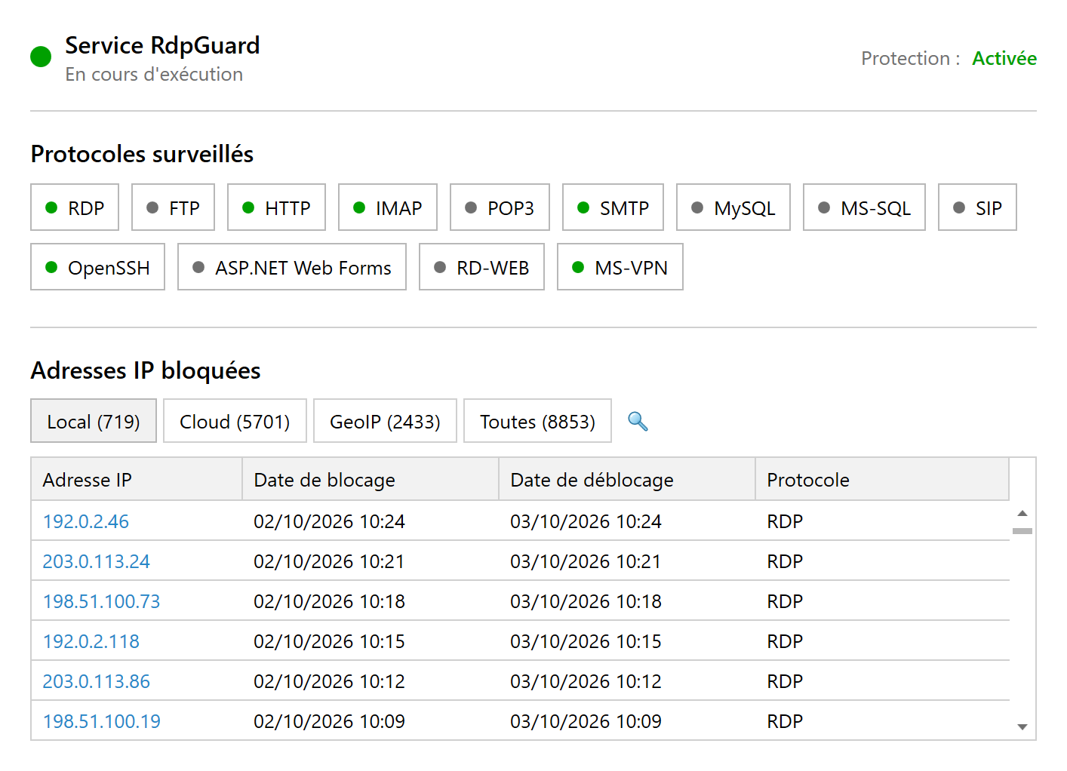Click the scrollbar down arrow

[x=1022, y=727]
